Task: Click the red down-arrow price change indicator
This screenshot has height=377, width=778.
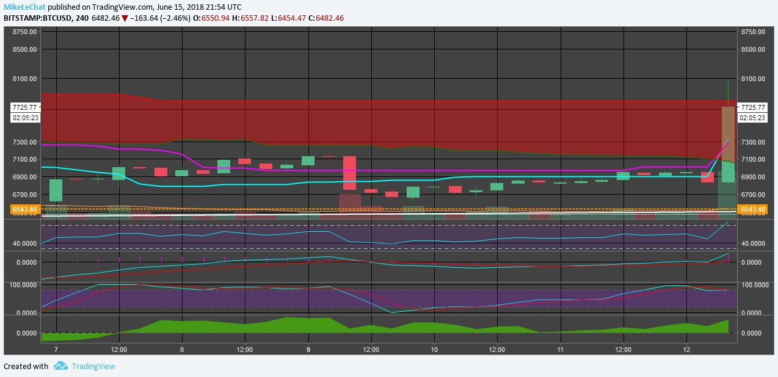Action: click(125, 18)
